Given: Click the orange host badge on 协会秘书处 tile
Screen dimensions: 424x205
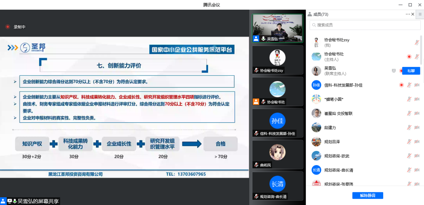Looking at the screenshot, I should (256, 101).
